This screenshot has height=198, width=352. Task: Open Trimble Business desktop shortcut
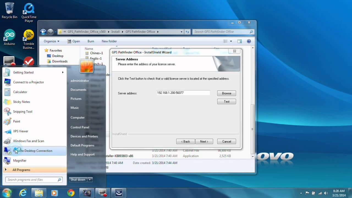(29, 40)
